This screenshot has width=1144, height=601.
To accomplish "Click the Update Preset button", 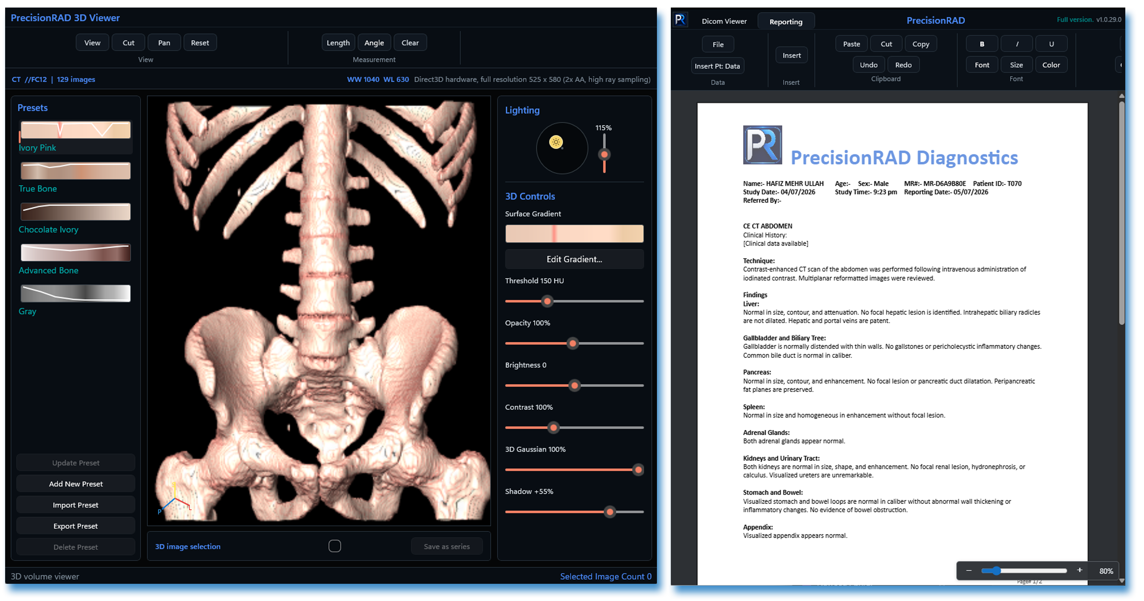I will (75, 463).
